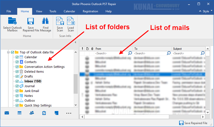Viewport: 214px width, 127px height.
Task: Uncheck the Junk Email checkbox
Action: [17, 91]
